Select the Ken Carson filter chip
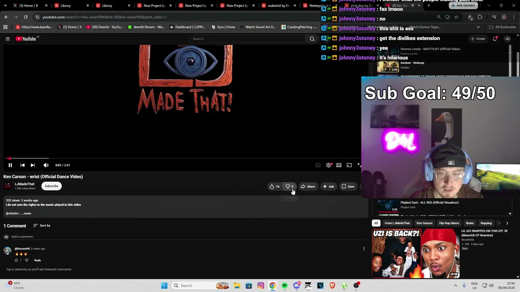This screenshot has width=520, height=292. tap(425, 223)
